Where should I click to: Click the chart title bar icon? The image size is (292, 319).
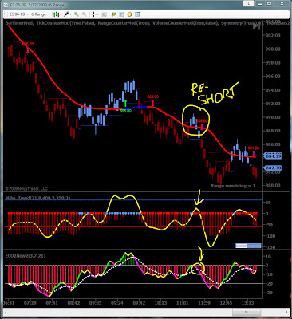(6, 5)
